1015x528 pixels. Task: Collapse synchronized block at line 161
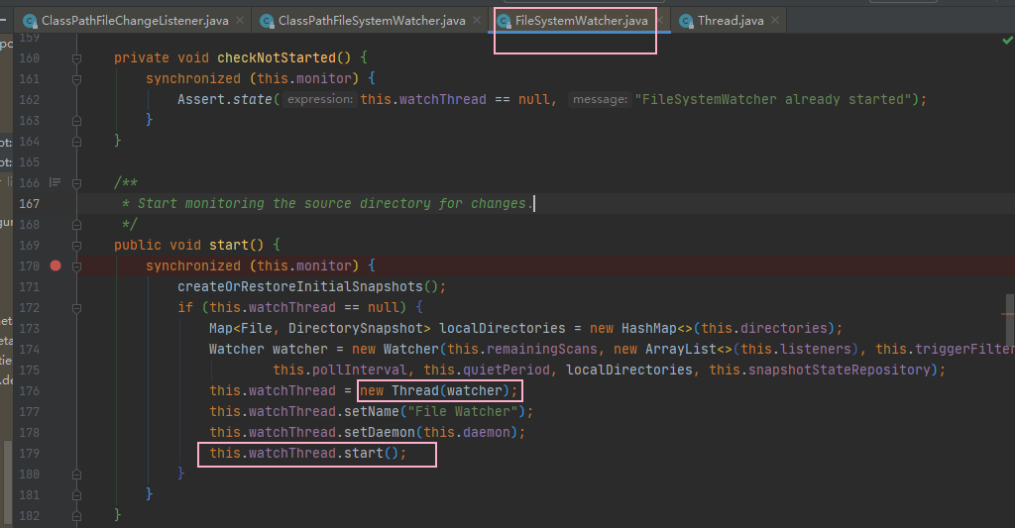tap(77, 79)
